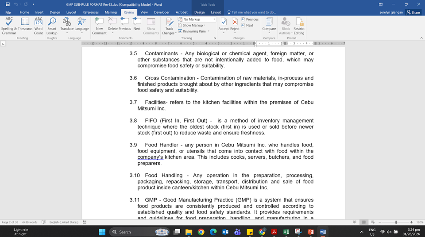Switch to Print Layout view

[364, 222]
